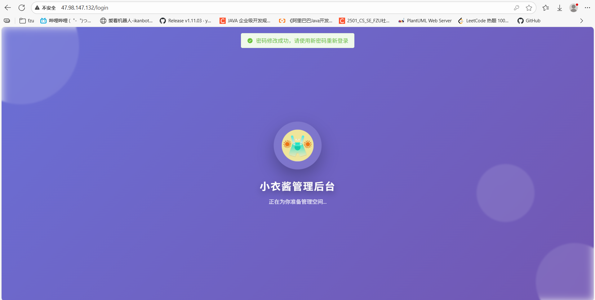The width and height of the screenshot is (595, 300).
Task: Click the 正在为你准备管理空间 loading text
Action: click(x=298, y=202)
